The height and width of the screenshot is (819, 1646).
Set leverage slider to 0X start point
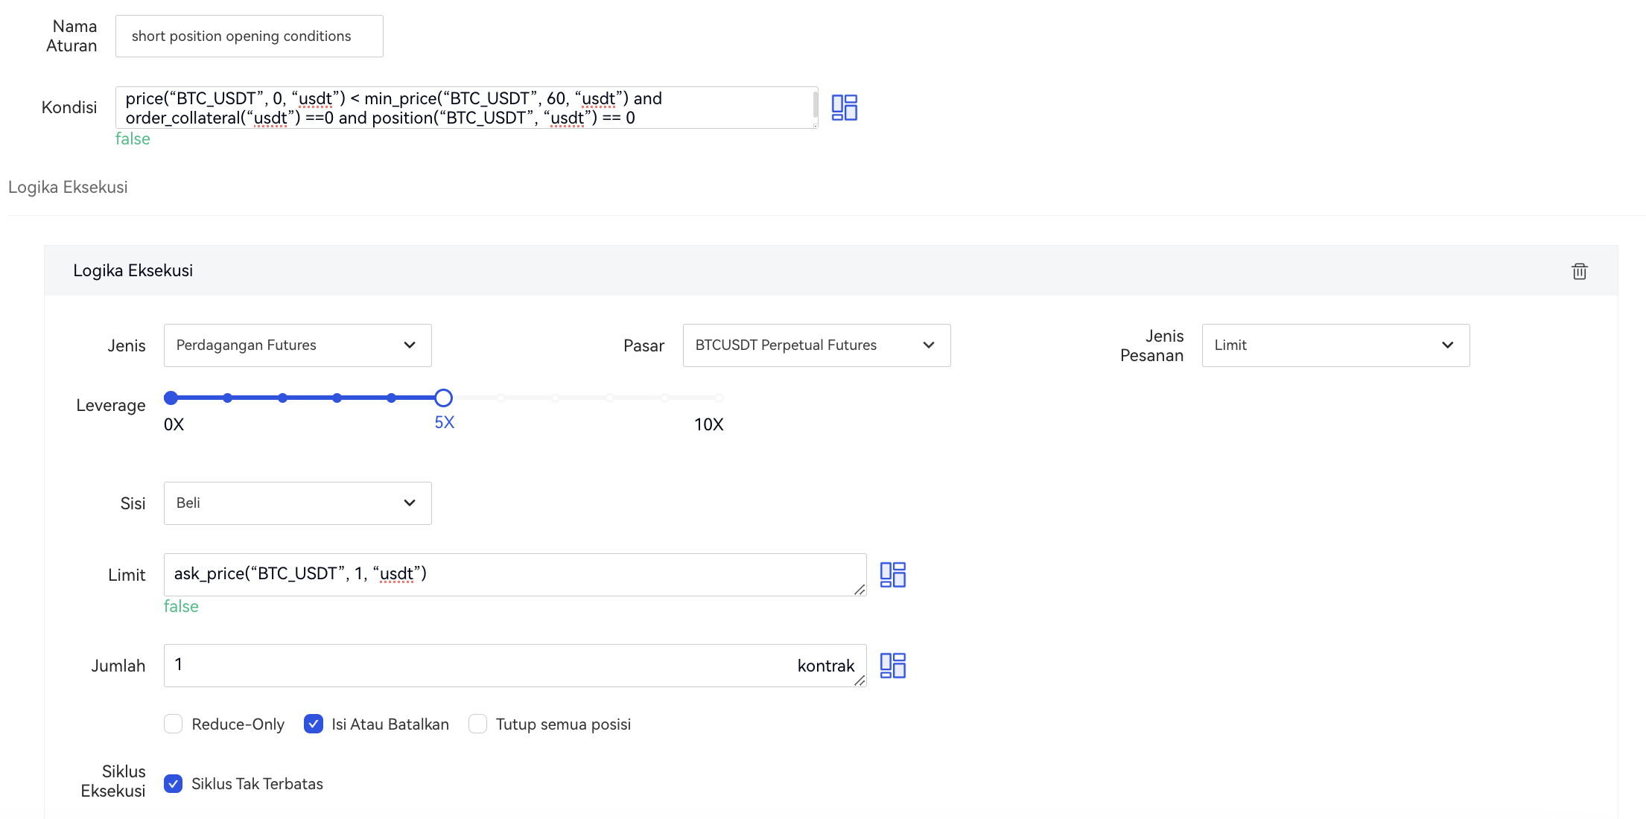171,398
